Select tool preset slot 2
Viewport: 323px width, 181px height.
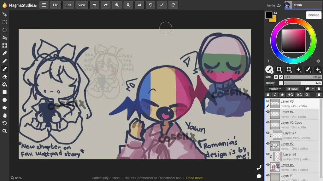[x=279, y=70]
